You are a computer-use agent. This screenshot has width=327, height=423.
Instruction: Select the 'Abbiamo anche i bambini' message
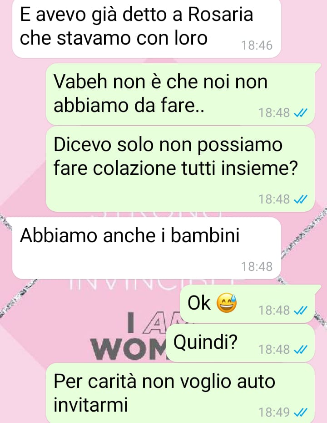pyautogui.click(x=147, y=248)
